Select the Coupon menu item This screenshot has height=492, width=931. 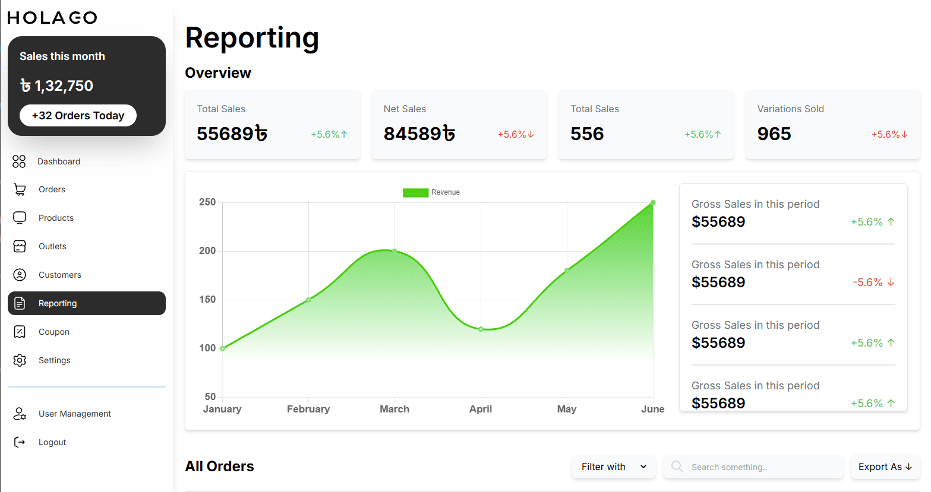[x=87, y=332]
